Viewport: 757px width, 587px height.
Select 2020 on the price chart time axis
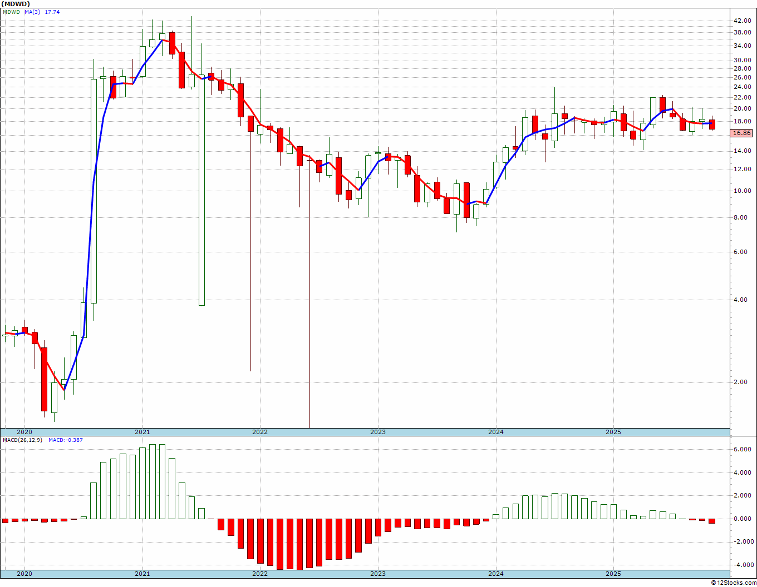click(24, 432)
